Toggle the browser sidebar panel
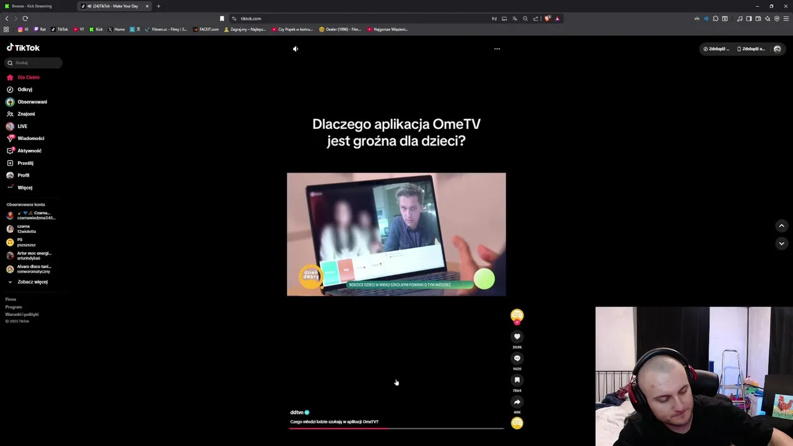Screen dimensions: 793x446 pos(748,19)
